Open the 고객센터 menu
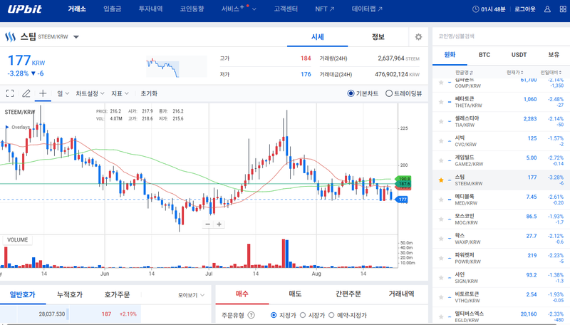Viewport: 570px width, 325px height. (x=286, y=9)
